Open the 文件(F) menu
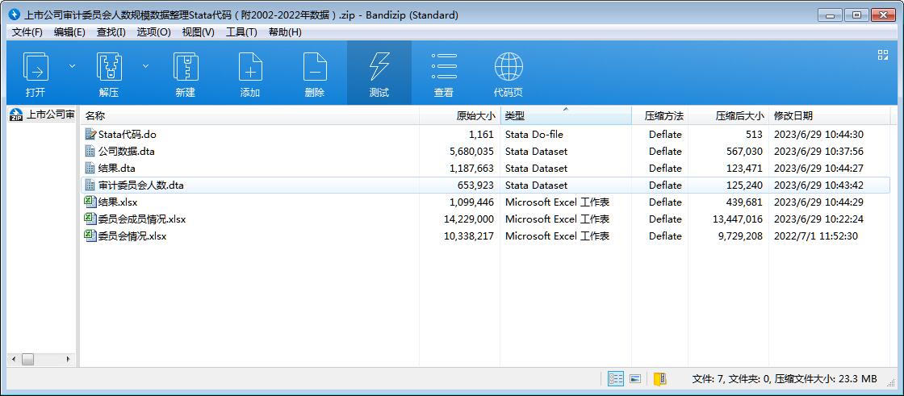Viewport: 904px width, 396px height. [x=27, y=32]
